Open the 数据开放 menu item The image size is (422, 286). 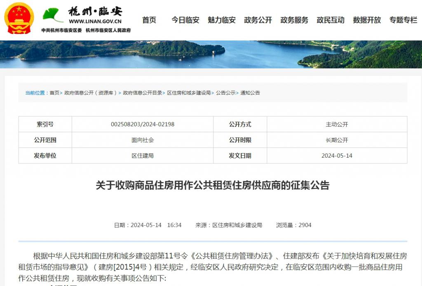pos(367,20)
